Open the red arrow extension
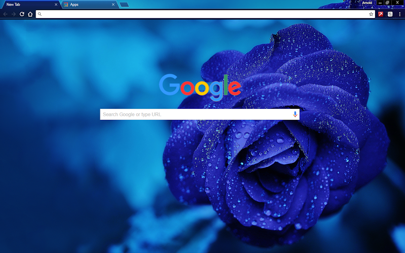Viewport: 405px width, 253px height. [381, 14]
